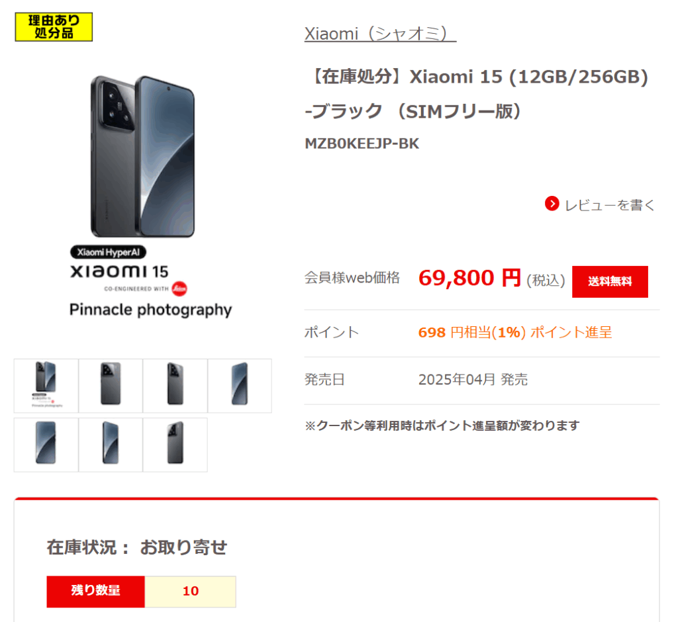Click the 残り数量 remaining quantity label
Image resolution: width=678 pixels, height=622 pixels.
tap(95, 592)
